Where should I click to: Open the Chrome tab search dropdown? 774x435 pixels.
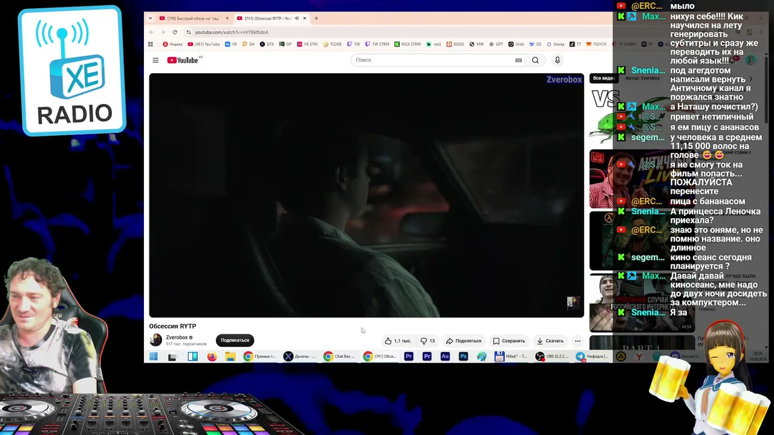(151, 18)
